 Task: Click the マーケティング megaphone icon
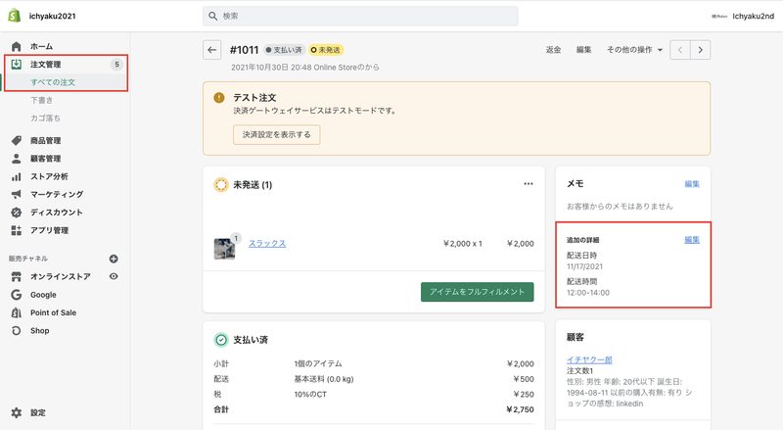tap(16, 194)
